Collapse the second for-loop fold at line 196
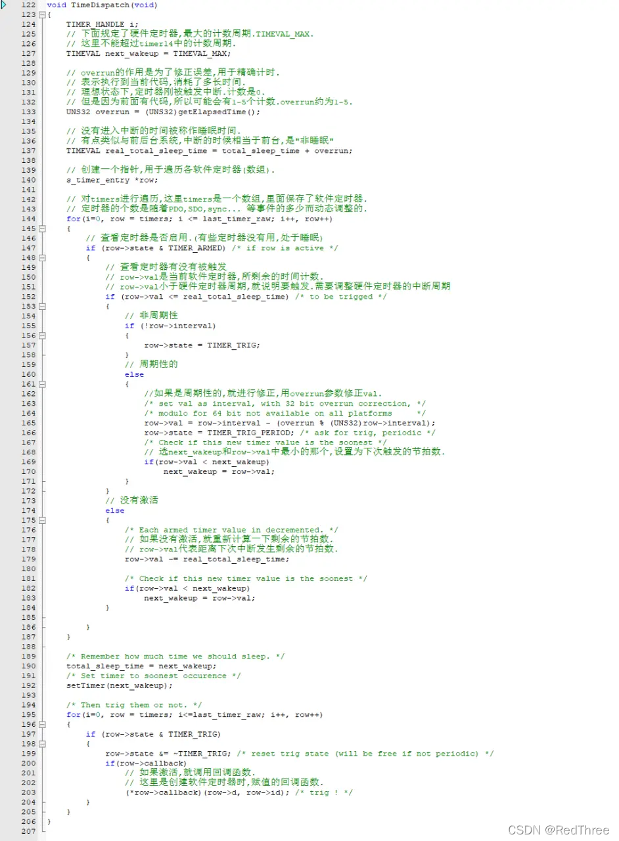 pyautogui.click(x=43, y=724)
